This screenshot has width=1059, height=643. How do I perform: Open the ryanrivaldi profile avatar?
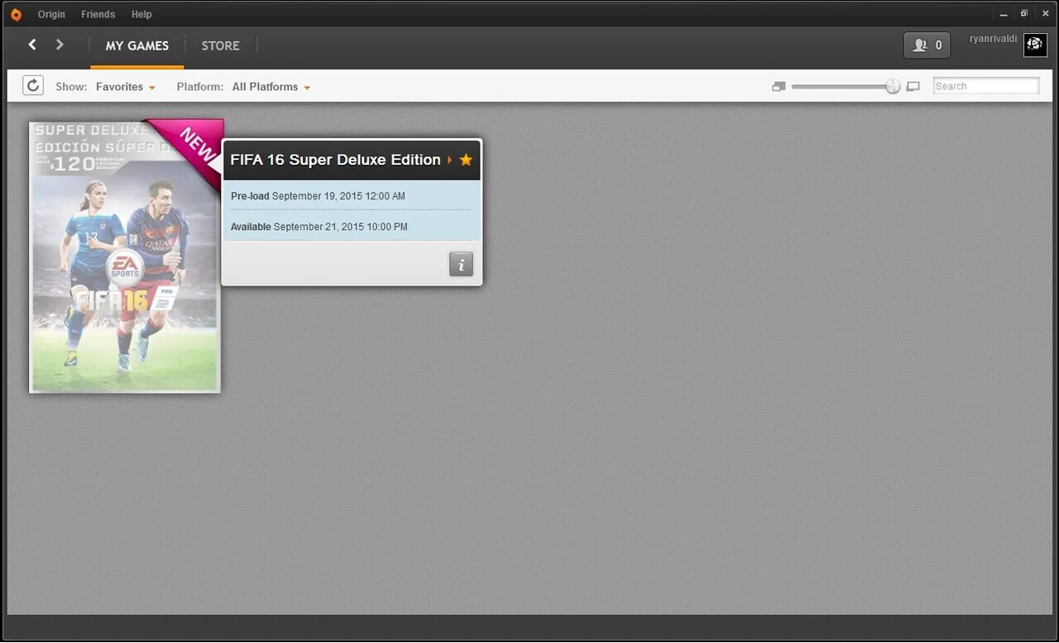[x=1035, y=45]
